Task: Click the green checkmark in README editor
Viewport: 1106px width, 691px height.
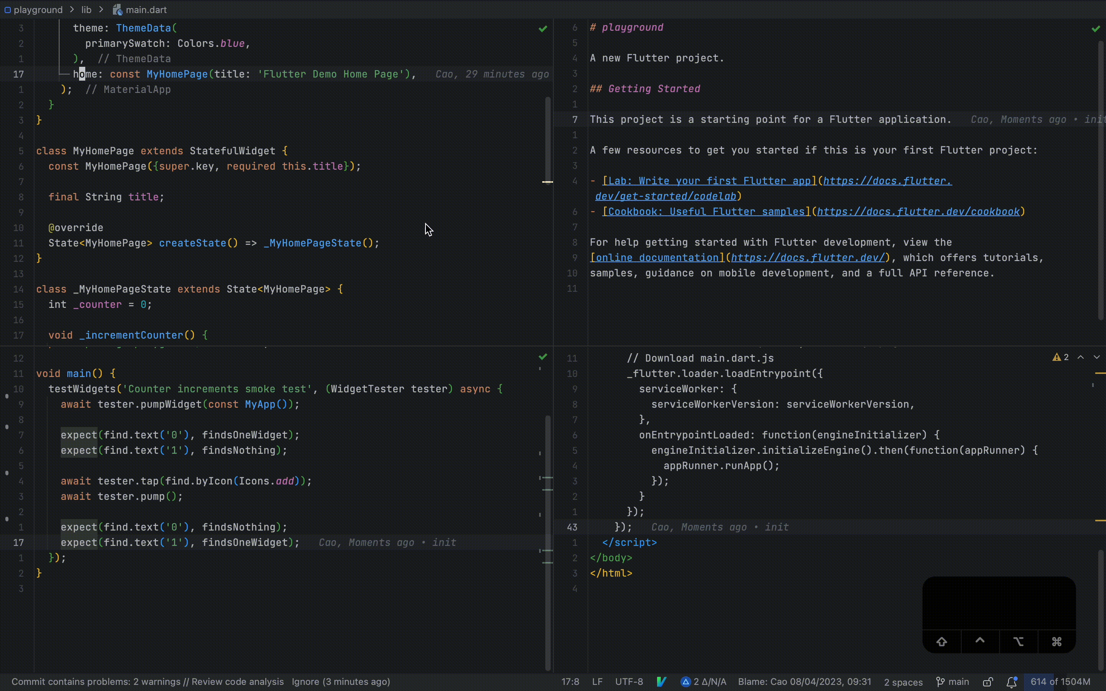Action: [1096, 29]
